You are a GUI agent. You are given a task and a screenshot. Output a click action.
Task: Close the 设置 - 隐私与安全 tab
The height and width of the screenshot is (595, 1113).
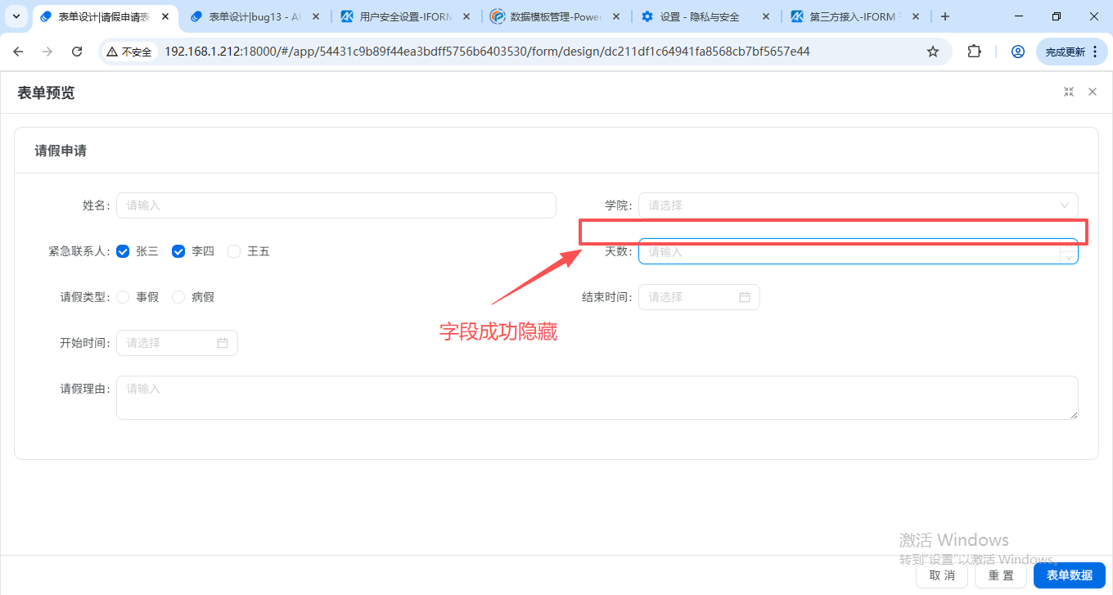point(767,16)
